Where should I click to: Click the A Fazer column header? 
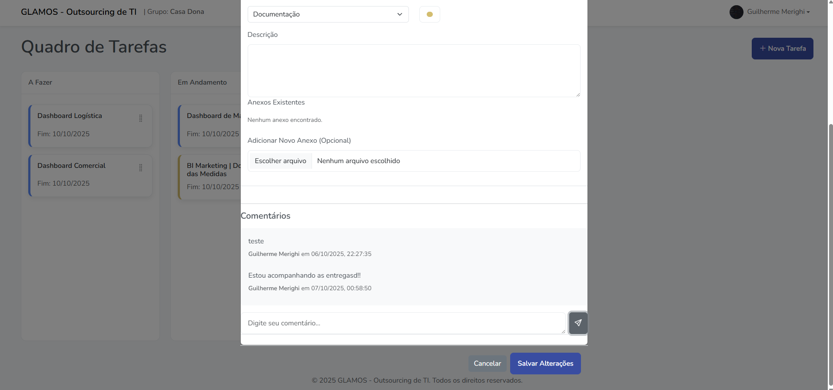click(x=40, y=82)
